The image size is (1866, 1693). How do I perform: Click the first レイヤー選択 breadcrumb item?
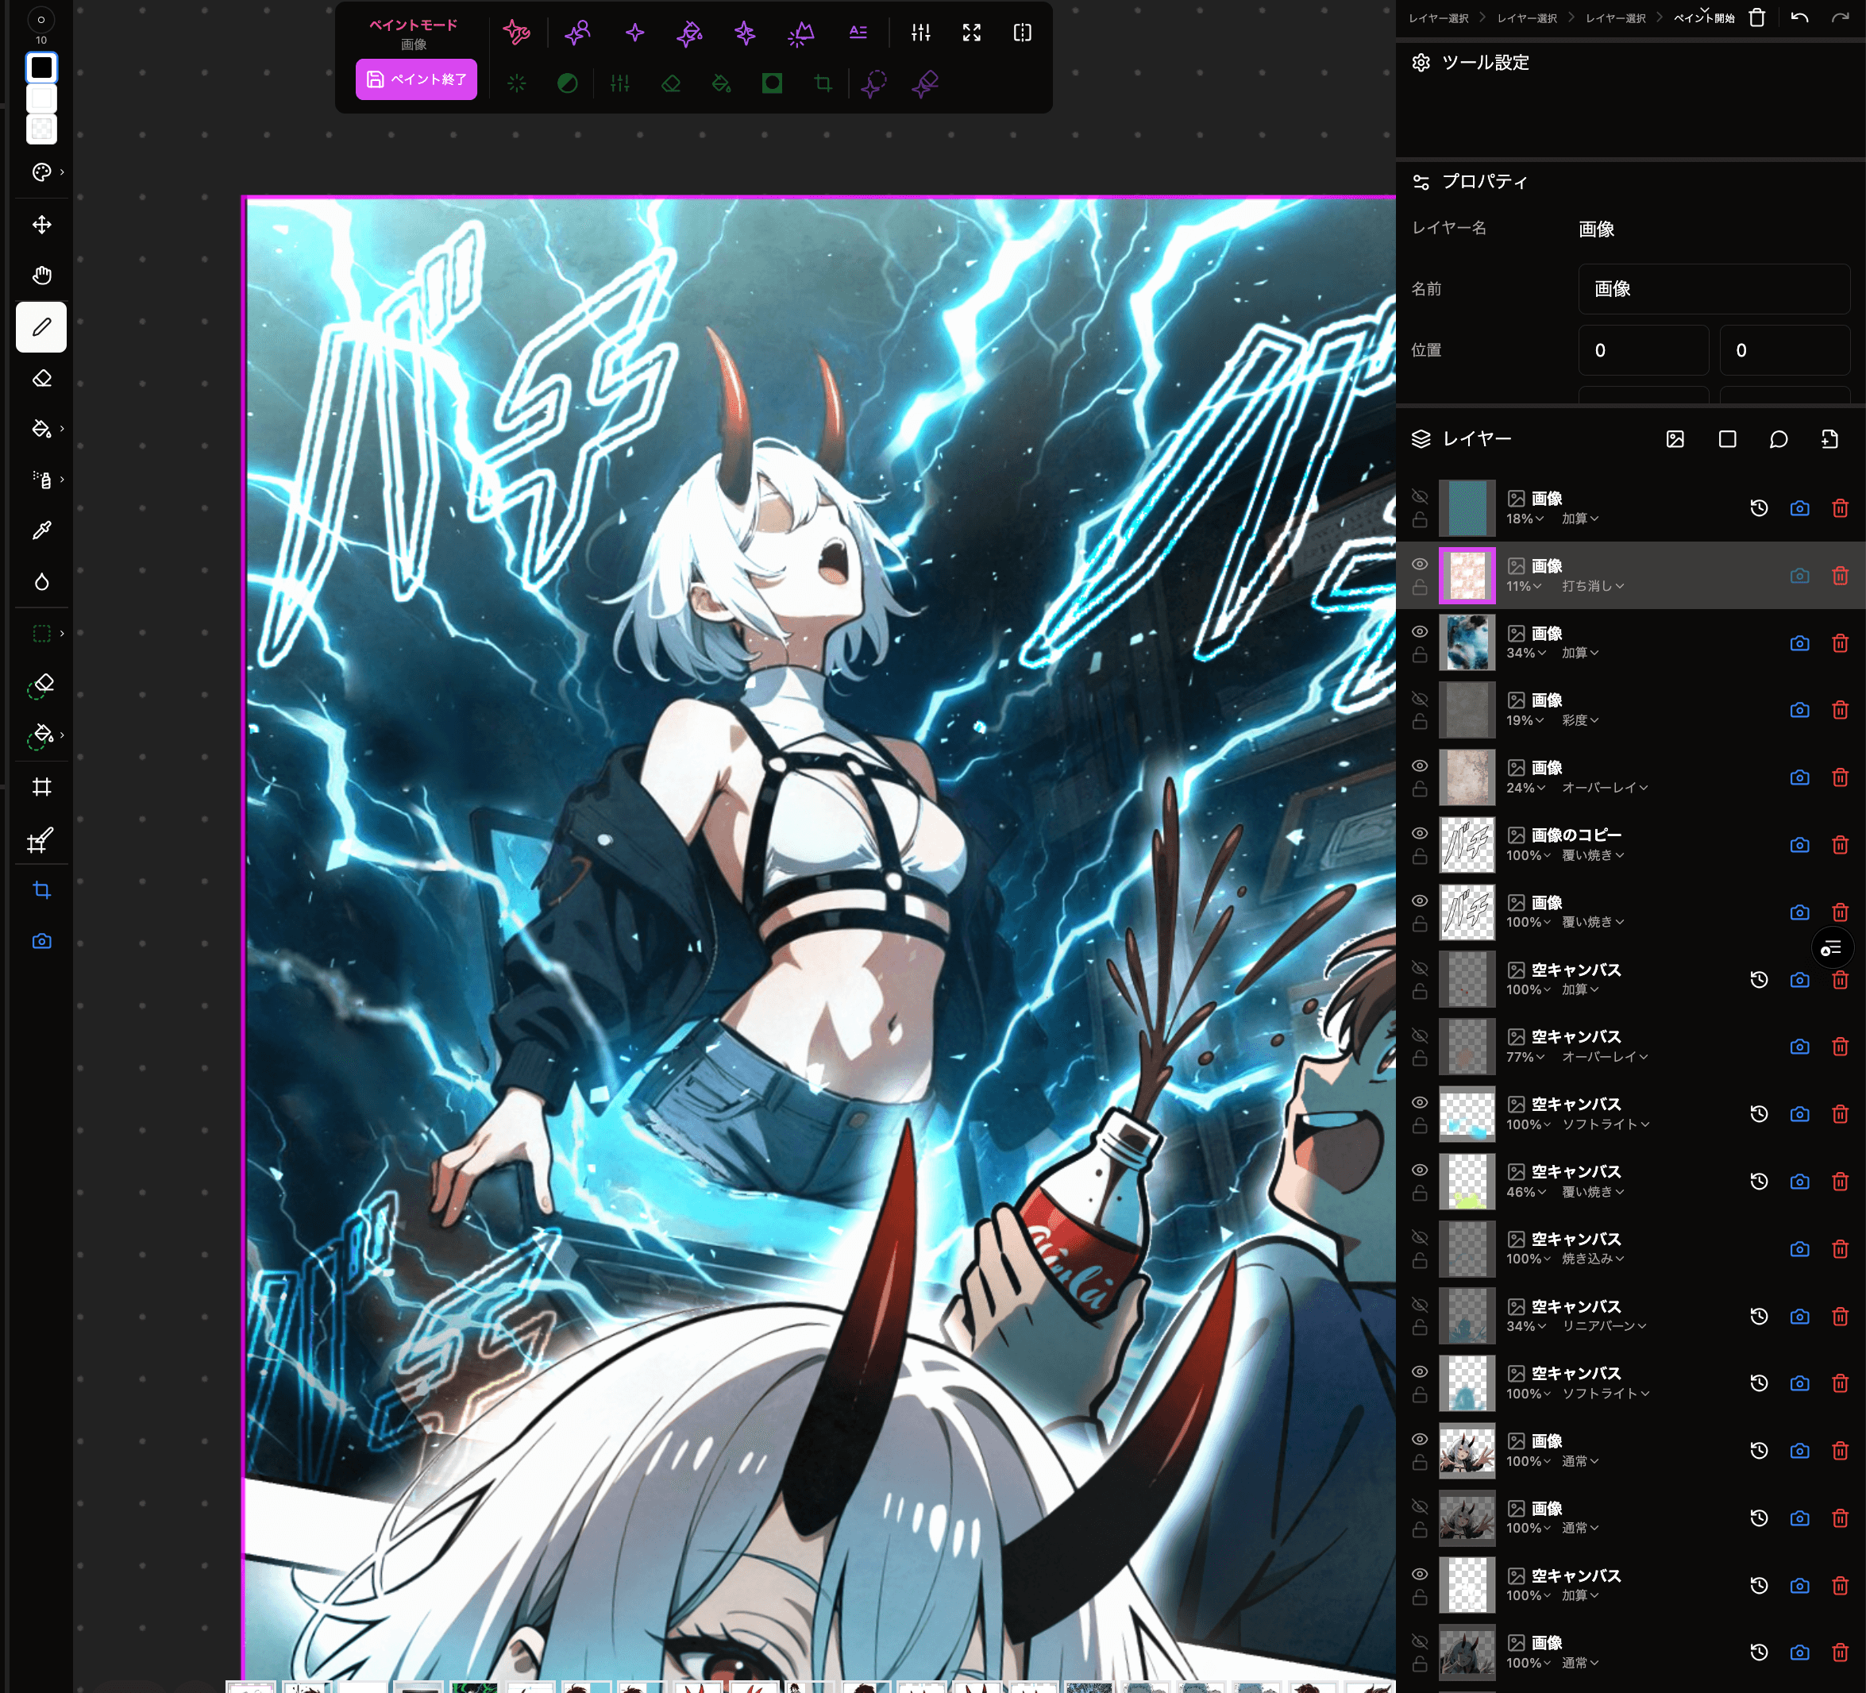click(x=1438, y=17)
